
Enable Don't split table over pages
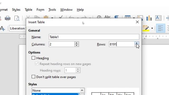(34, 77)
